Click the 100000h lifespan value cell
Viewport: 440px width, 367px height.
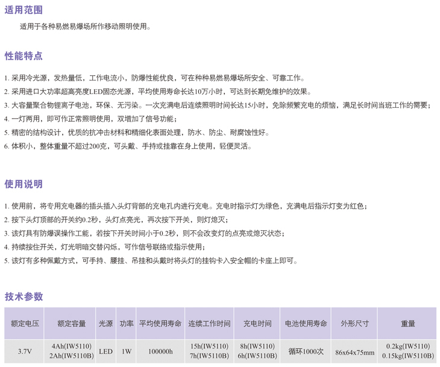160,351
